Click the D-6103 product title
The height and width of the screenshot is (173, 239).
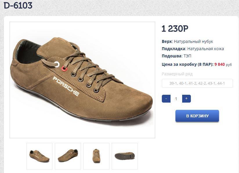pos(18,5)
